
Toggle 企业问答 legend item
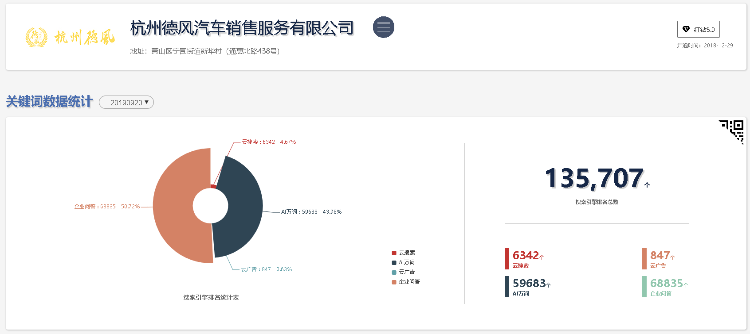point(406,282)
